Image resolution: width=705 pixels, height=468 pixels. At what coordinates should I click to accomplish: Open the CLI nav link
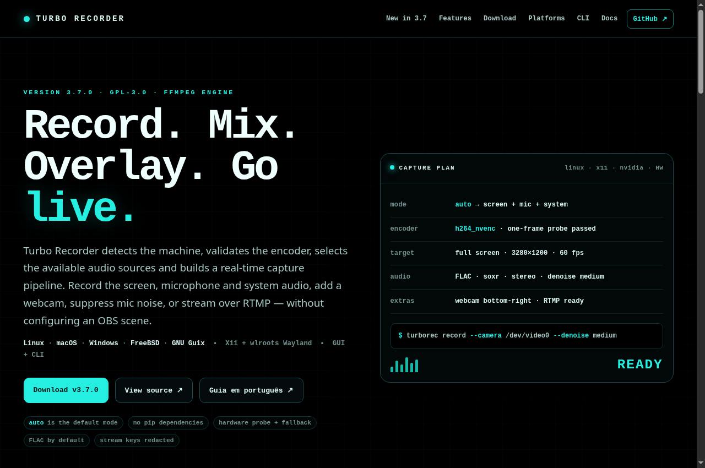click(583, 18)
